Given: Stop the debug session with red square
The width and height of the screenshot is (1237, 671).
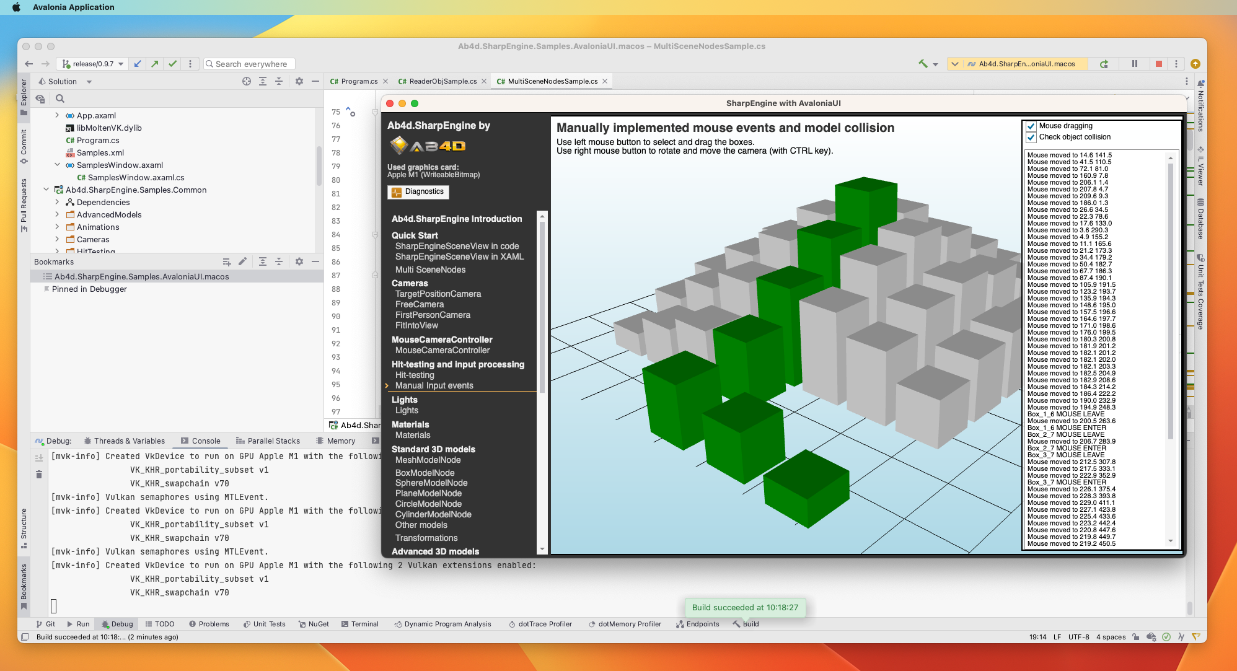Looking at the screenshot, I should pos(1159,64).
